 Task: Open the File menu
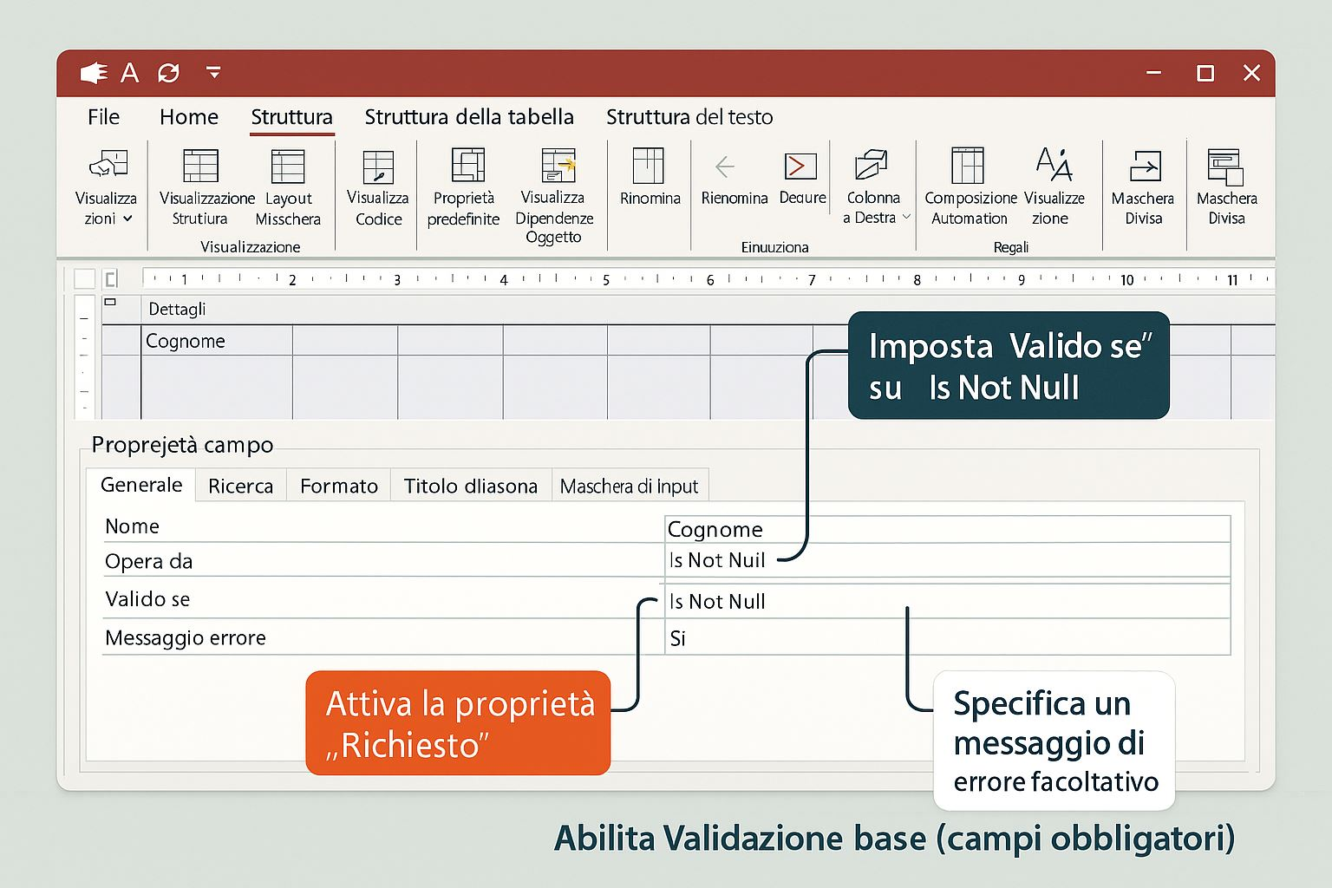click(x=103, y=117)
